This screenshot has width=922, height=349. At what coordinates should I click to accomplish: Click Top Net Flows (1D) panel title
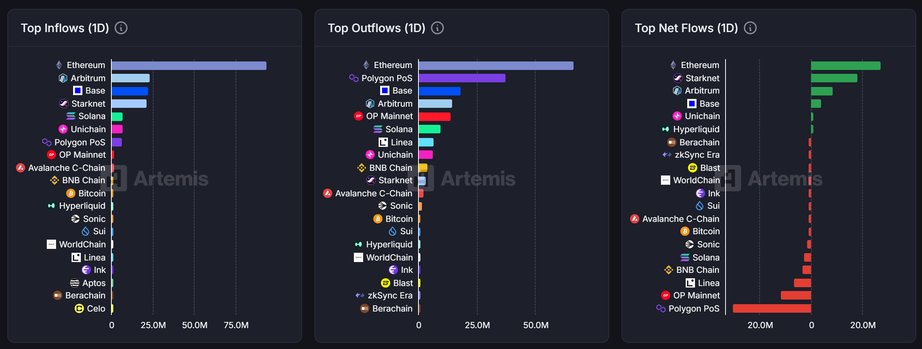(686, 28)
